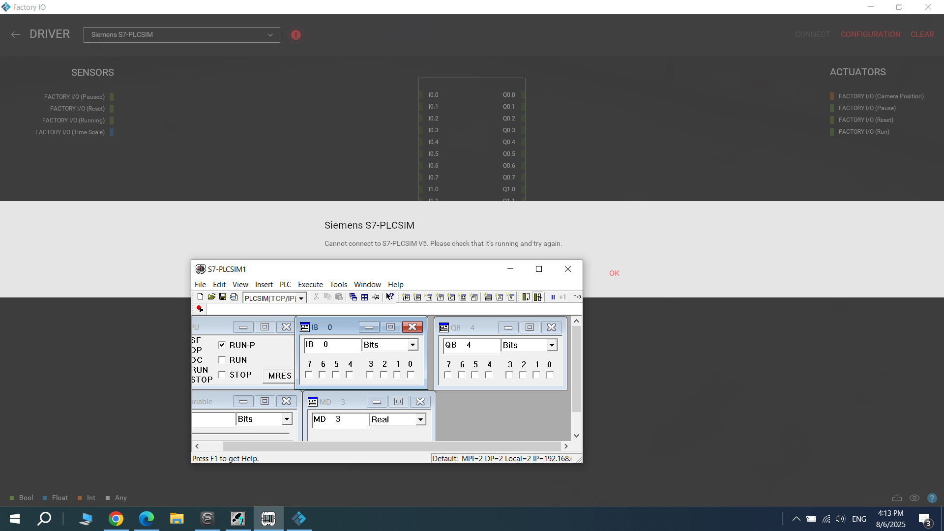Insert a Counter (C) view from the toolbar
Screen dimensions: 944x531
(451, 297)
